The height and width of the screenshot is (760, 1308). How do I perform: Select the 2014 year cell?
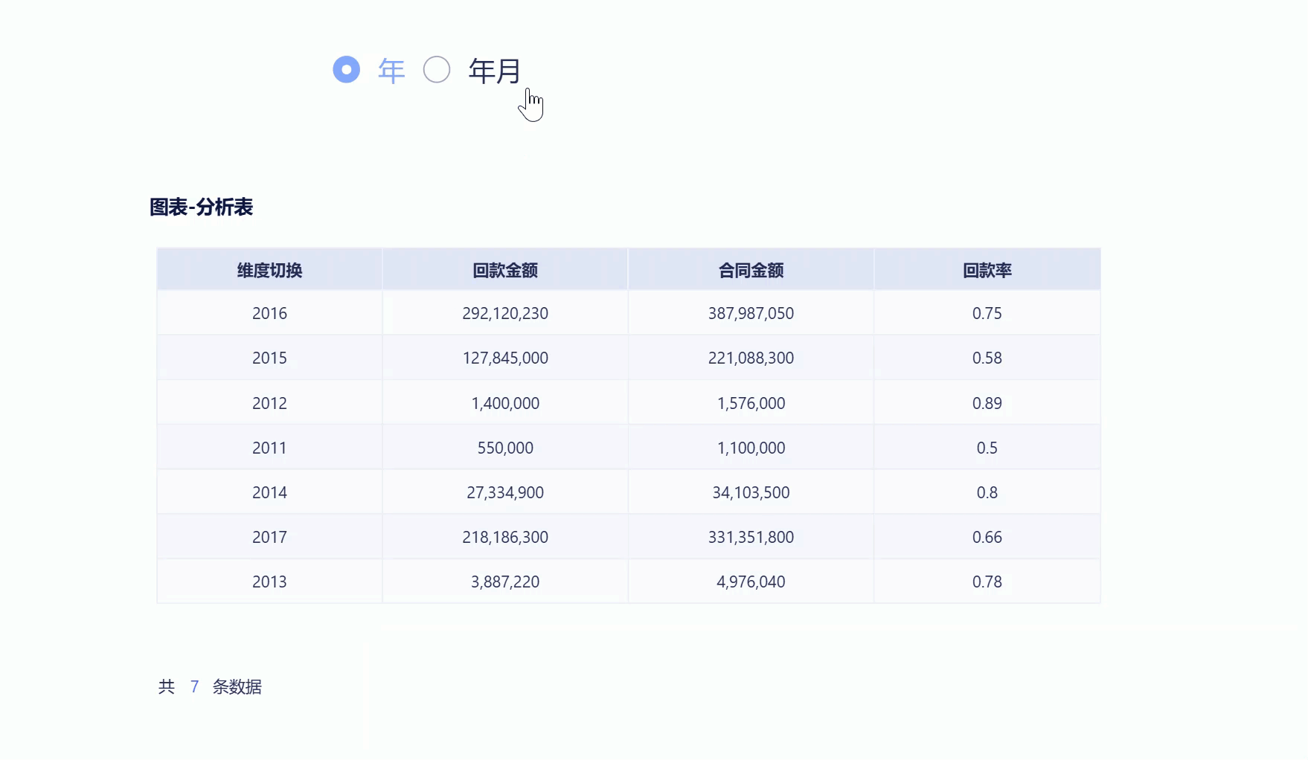[x=269, y=492]
